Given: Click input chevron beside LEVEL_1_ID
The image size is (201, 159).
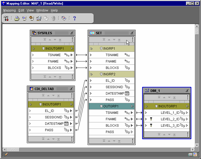Looking at the screenshot, I should click(146, 113).
